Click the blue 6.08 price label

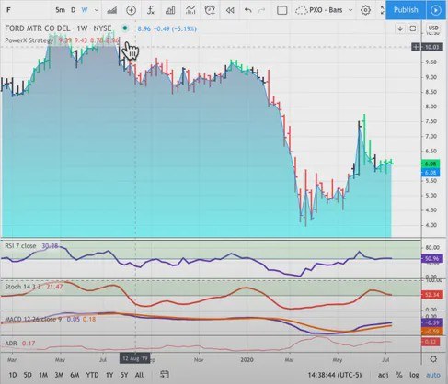click(431, 173)
